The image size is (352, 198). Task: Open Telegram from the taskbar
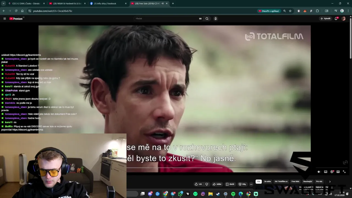click(x=173, y=194)
